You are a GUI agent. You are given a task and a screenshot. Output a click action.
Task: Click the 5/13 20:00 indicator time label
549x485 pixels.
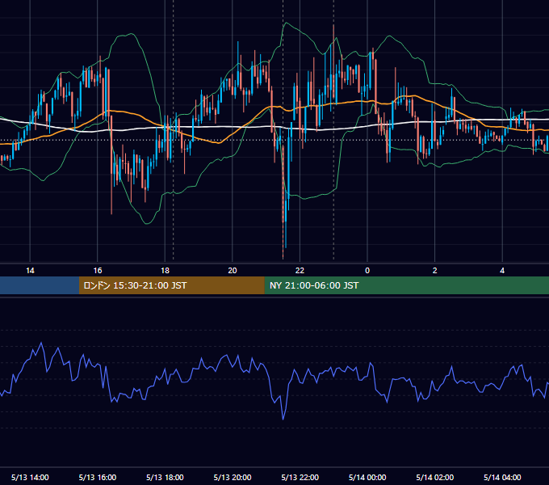point(233,477)
